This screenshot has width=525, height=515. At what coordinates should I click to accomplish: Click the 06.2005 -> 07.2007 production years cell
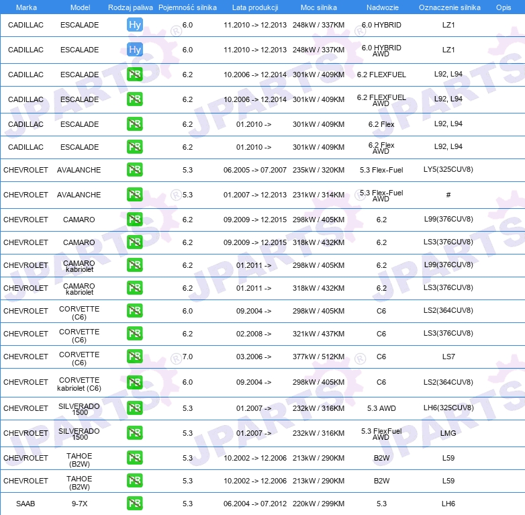click(x=255, y=170)
